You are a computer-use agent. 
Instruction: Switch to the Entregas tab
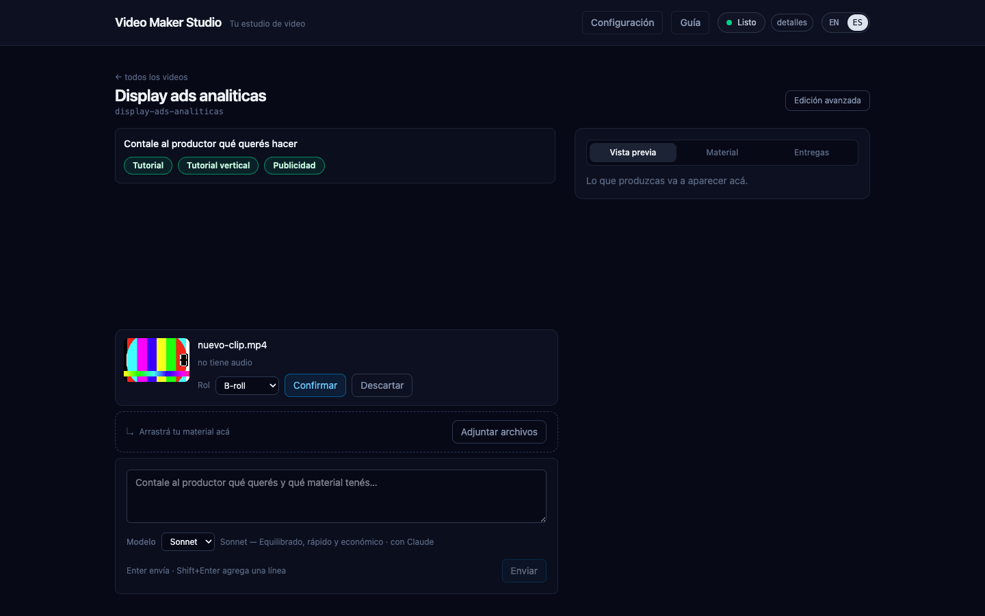point(811,153)
